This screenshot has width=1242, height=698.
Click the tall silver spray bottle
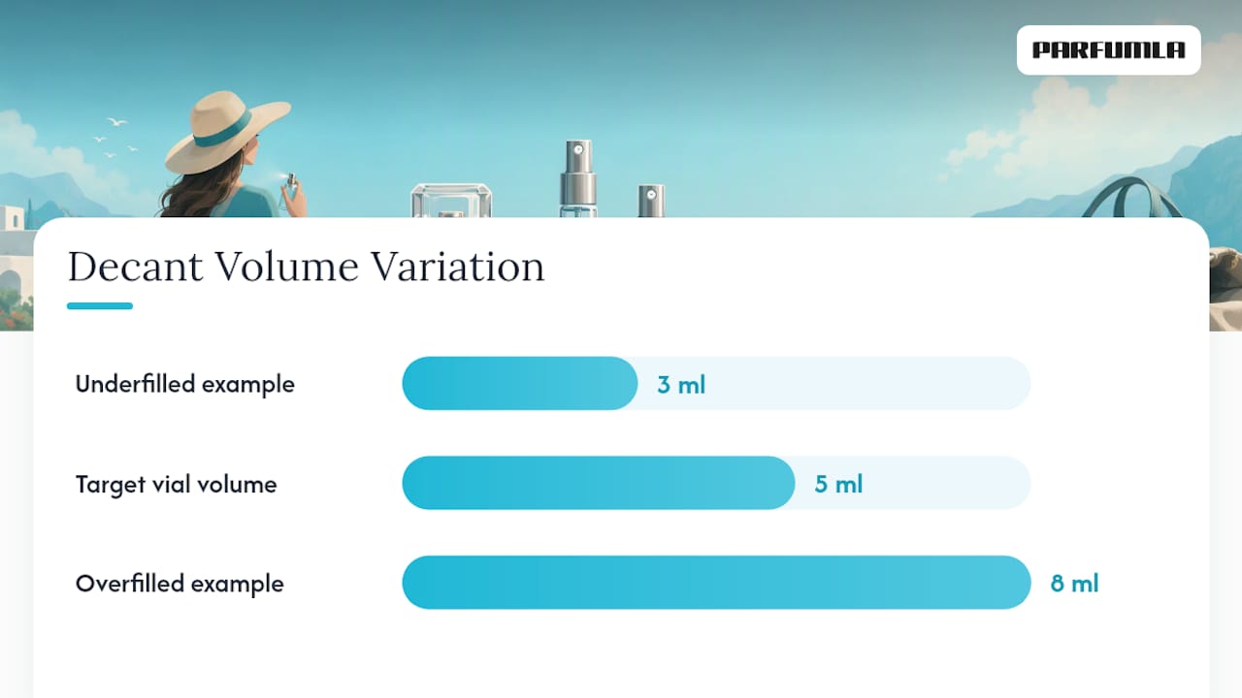pyautogui.click(x=578, y=178)
